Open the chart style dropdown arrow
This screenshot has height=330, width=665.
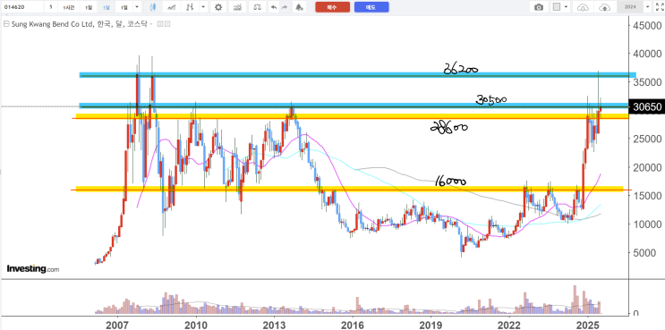203,7
